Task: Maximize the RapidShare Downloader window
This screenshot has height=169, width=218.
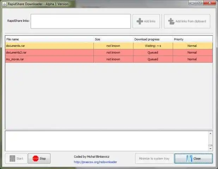Action: point(200,3)
